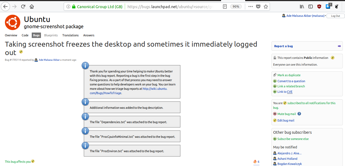This screenshot has width=345, height=166.
Task: Edit public information visibility pencil icon
Action: 333,58
